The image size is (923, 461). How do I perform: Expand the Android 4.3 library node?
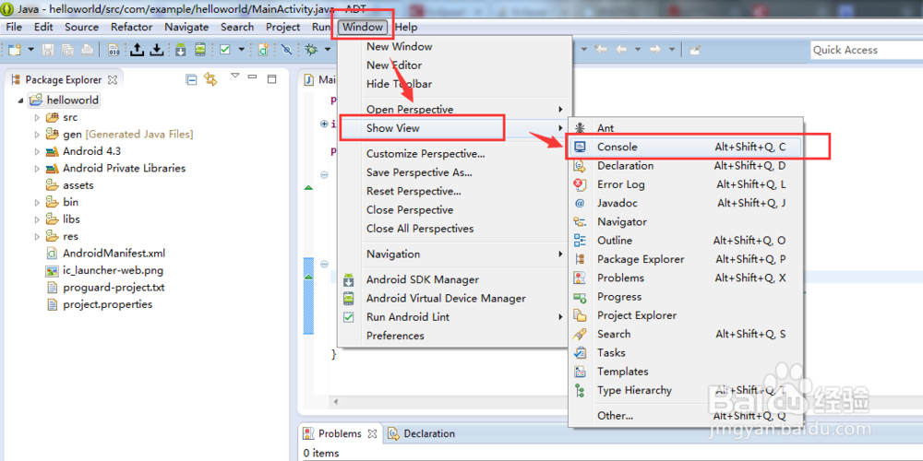pos(37,151)
